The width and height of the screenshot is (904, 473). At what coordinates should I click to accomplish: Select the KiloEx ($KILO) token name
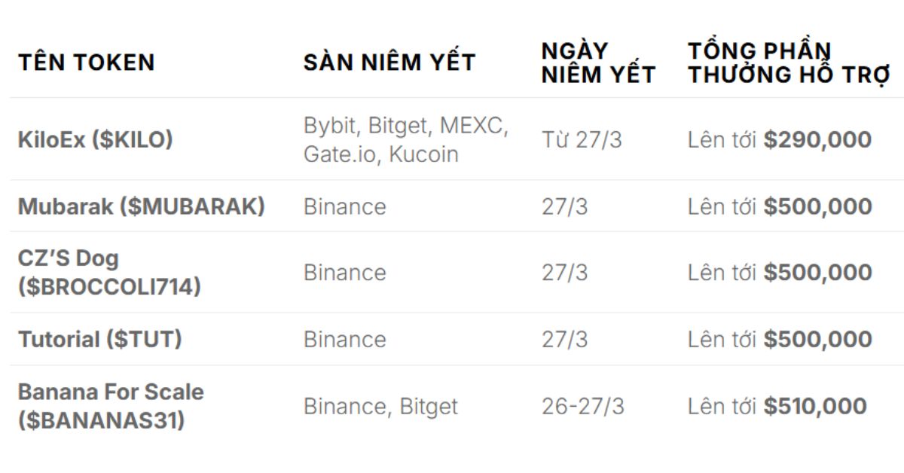tap(96, 139)
